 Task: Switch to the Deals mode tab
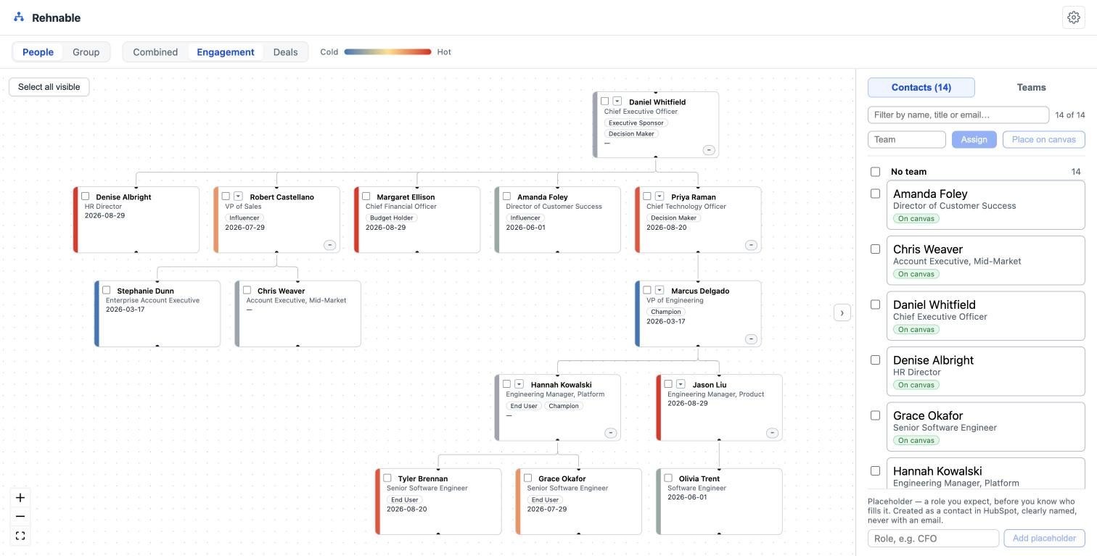point(285,52)
